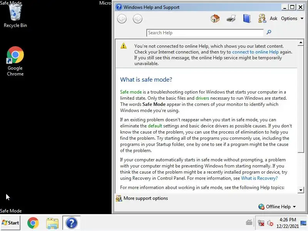
Task: Click the scrollbar up arrow in Help
Action: pyautogui.click(x=301, y=43)
